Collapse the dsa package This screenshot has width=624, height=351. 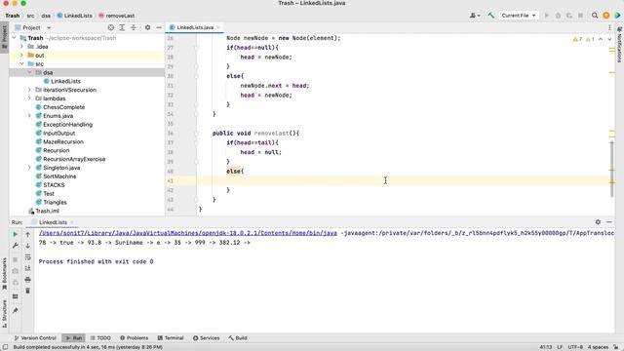click(29, 72)
